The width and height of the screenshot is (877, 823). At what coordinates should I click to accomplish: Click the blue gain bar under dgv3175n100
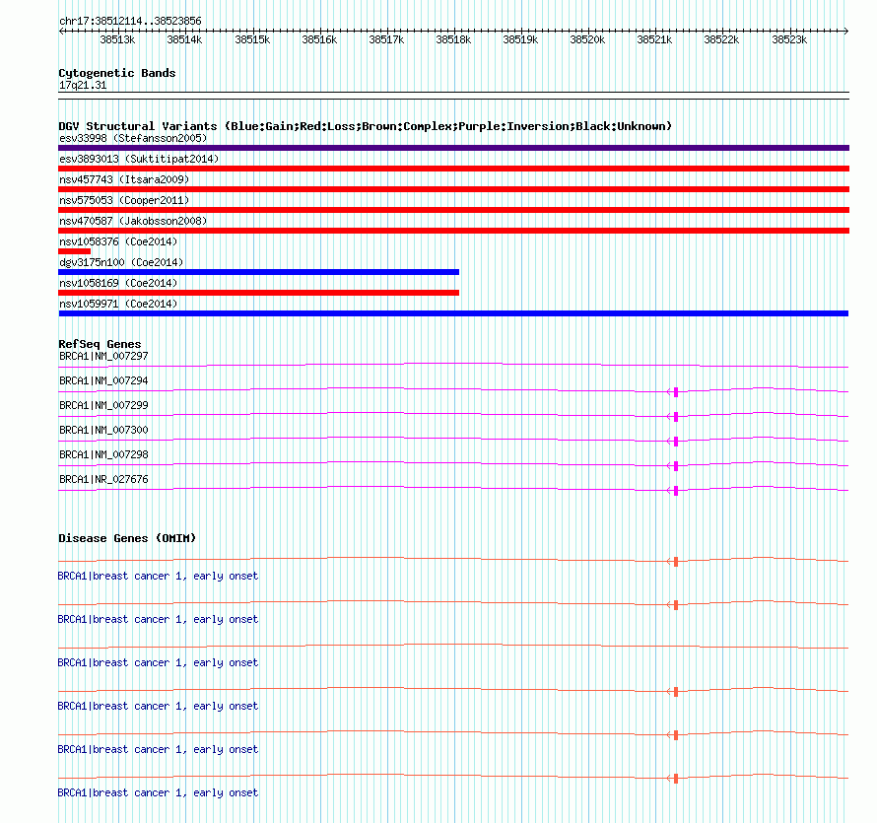point(258,272)
